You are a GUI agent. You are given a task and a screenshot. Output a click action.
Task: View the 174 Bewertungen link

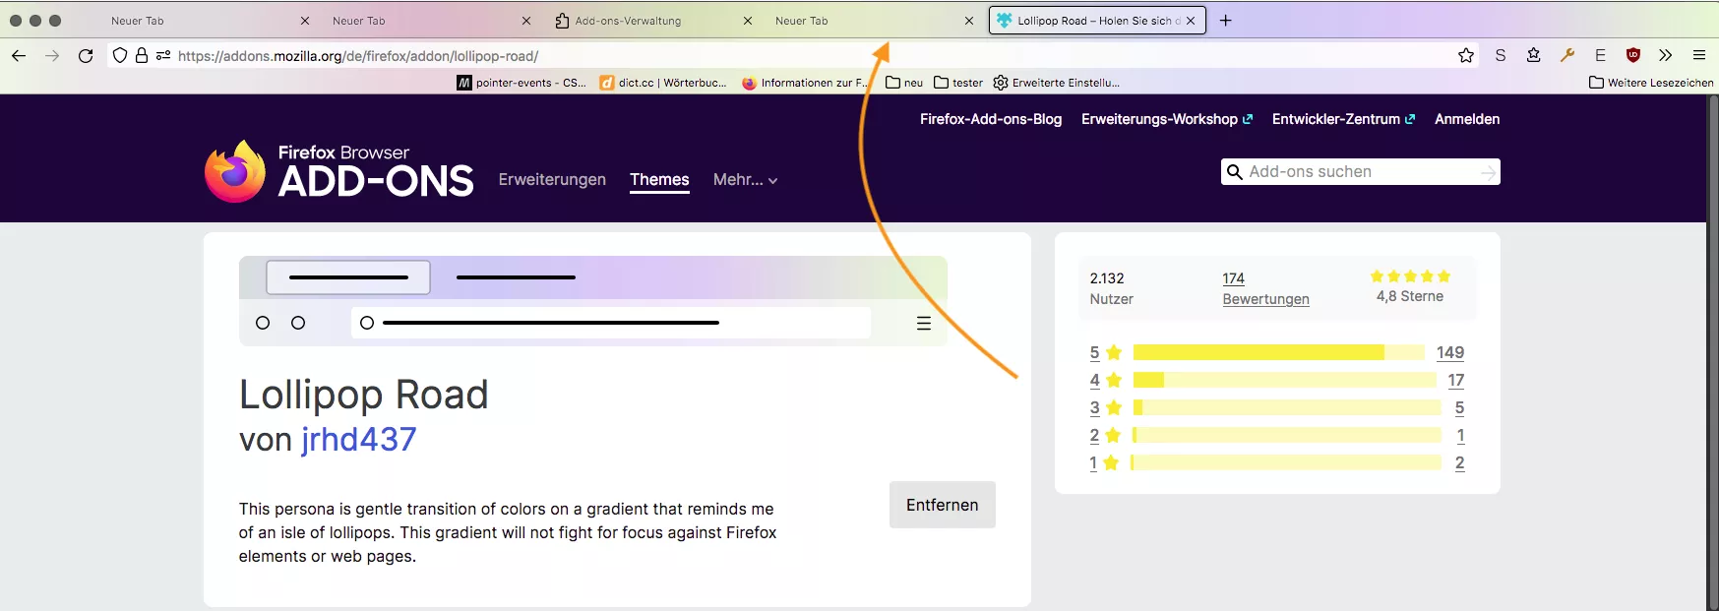(1265, 288)
